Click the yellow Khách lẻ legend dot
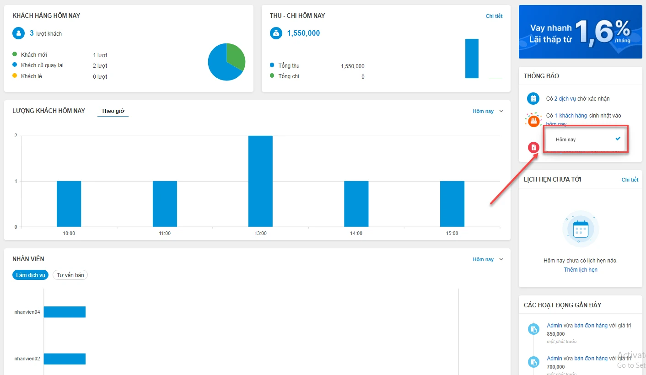The width and height of the screenshot is (646, 375). (x=15, y=76)
